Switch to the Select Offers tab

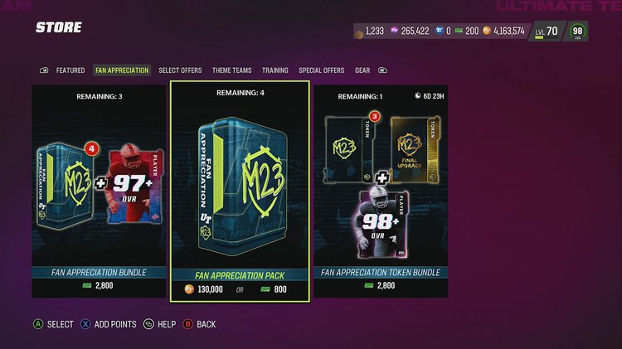click(180, 70)
